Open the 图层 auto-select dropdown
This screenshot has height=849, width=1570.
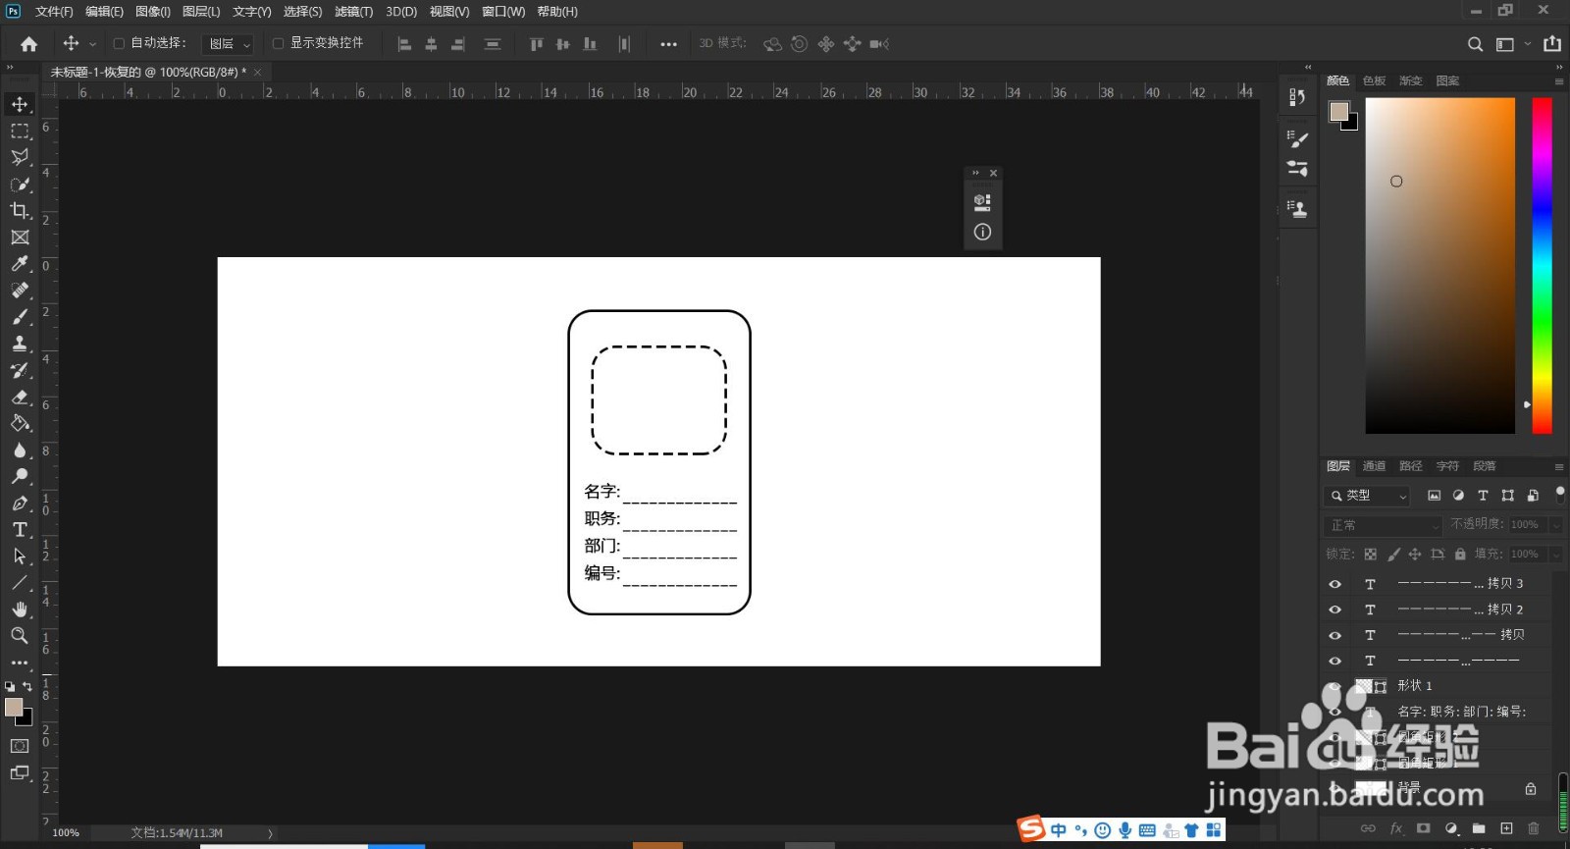228,43
